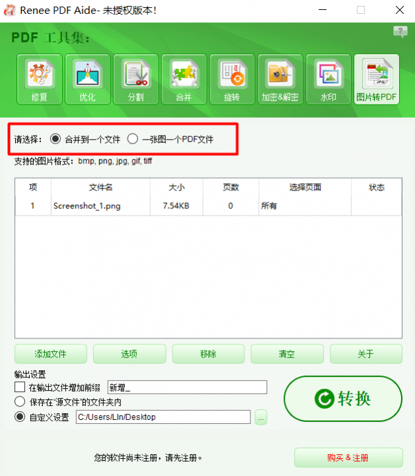Screen dimensions: 415x476
Task: Open the 加密&解密 encrypt/decrypt tool
Action: (280, 79)
